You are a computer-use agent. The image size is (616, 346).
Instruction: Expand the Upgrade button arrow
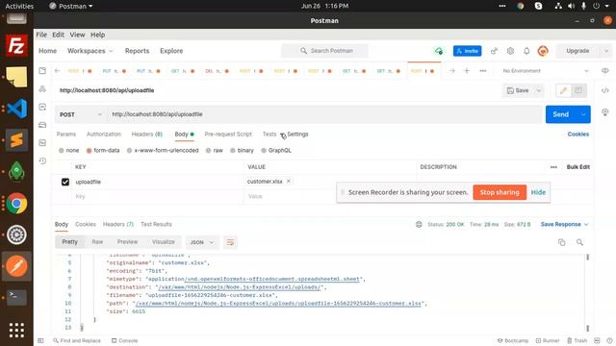[x=606, y=51]
